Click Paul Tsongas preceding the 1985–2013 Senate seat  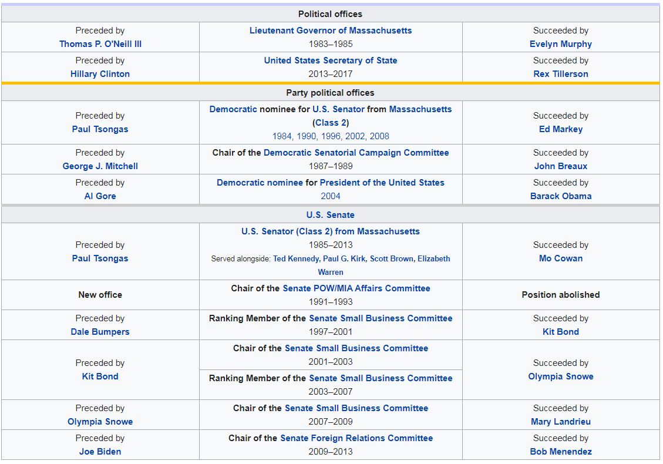[100, 258]
